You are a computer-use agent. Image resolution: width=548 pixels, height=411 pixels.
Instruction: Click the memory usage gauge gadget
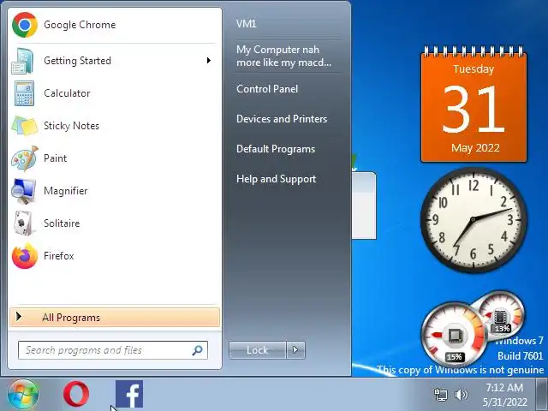click(x=502, y=313)
